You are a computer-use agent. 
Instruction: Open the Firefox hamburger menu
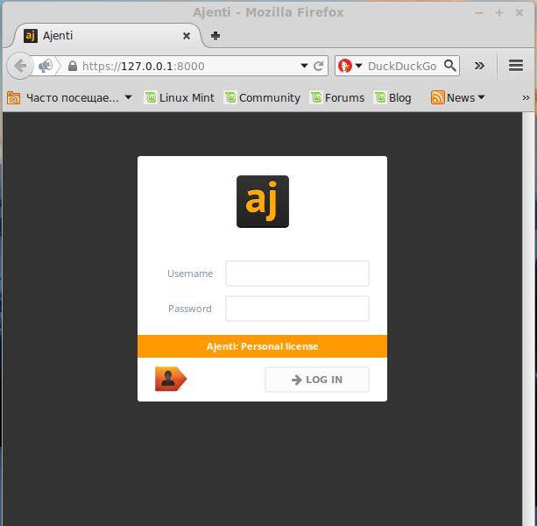point(516,65)
